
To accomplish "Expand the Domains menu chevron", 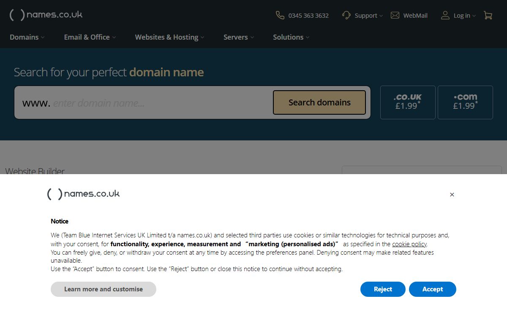I will pyautogui.click(x=43, y=38).
